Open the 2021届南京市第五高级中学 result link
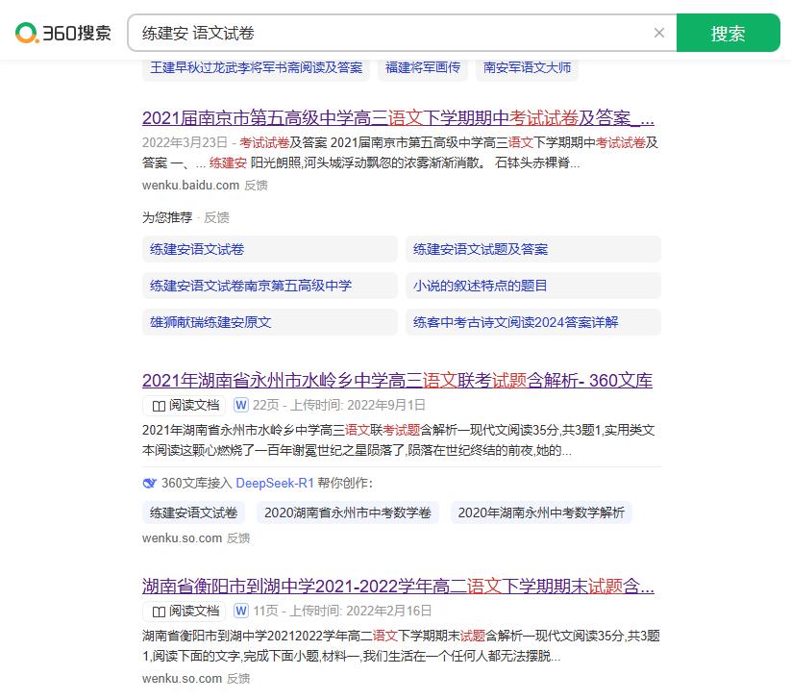791x700 pixels. [x=398, y=118]
